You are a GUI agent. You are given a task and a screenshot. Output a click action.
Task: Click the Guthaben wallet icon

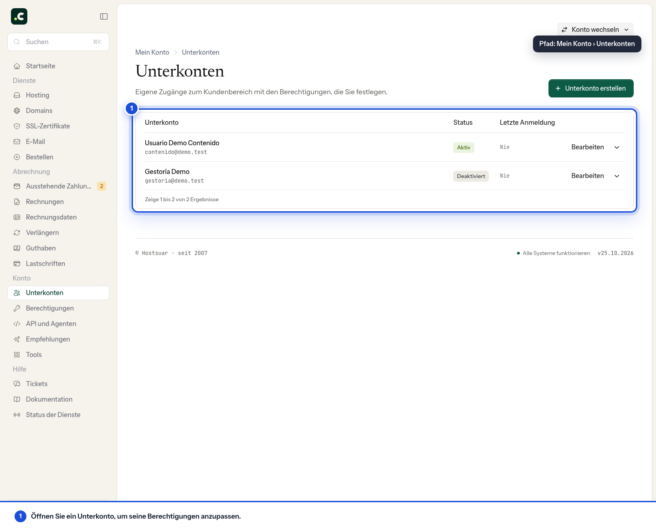click(x=17, y=248)
